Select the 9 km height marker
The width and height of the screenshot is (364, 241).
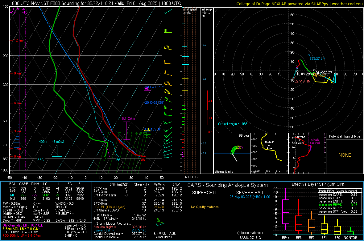click(x=17, y=73)
